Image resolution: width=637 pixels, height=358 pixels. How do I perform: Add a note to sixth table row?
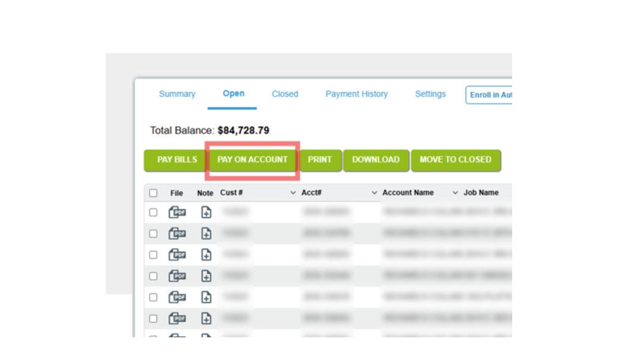click(x=206, y=318)
